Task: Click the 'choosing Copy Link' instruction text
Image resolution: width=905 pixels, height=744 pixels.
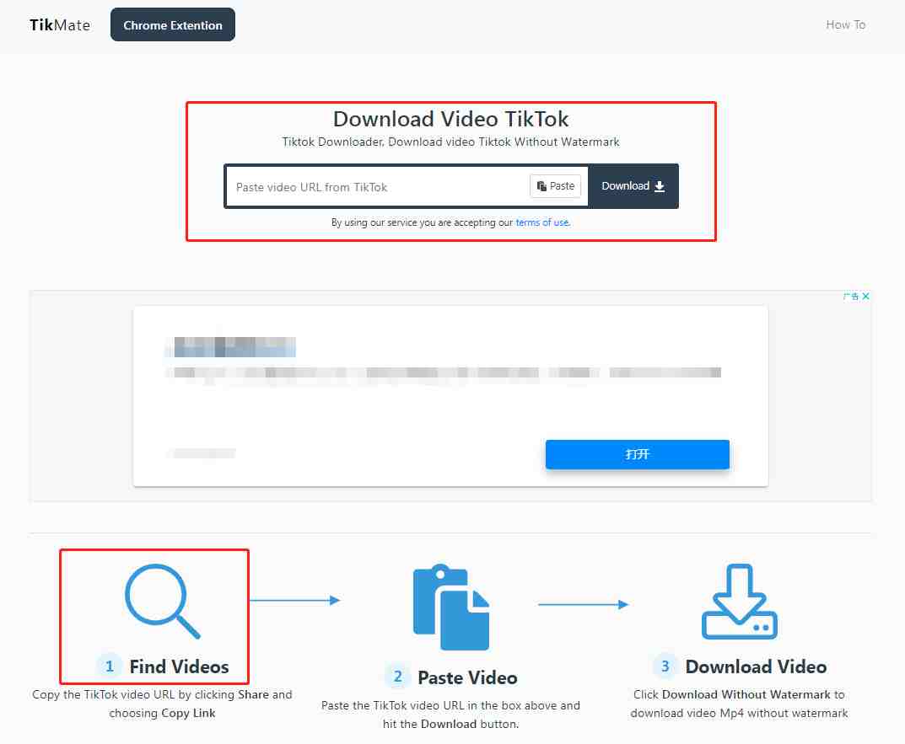Action: [162, 714]
